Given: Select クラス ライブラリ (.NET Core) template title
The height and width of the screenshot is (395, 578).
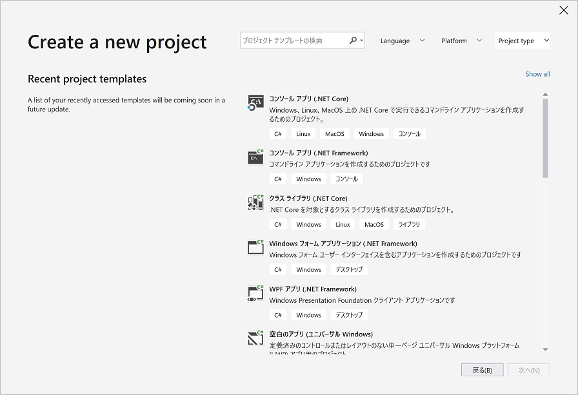Looking at the screenshot, I should coord(308,198).
